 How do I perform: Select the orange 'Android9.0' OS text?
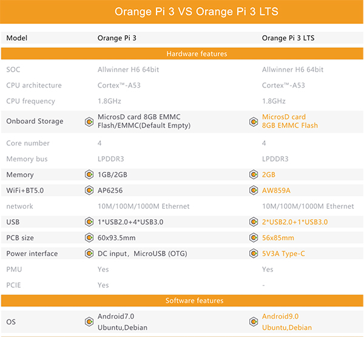280,316
